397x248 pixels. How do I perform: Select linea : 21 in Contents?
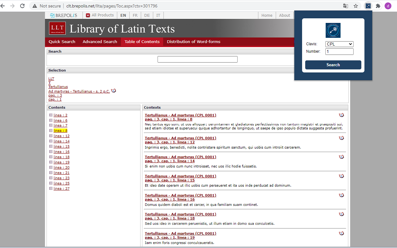click(x=61, y=173)
